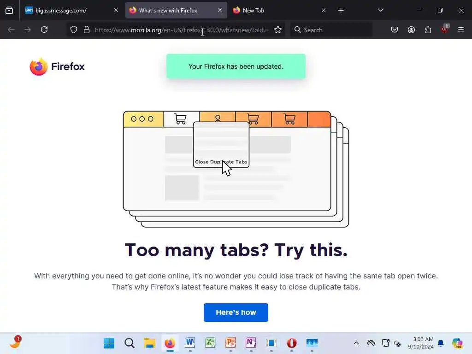Image resolution: width=472 pixels, height=354 pixels.
Task: Click the OneDrive cloud tray icon
Action: tap(371, 343)
